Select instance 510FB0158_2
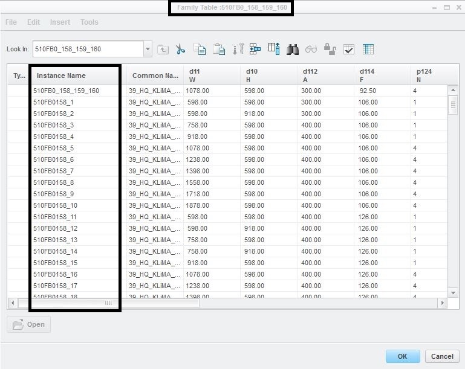465x369 pixels. pyautogui.click(x=53, y=114)
